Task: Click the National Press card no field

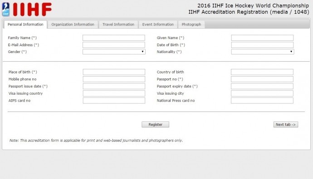Action: coord(262,101)
